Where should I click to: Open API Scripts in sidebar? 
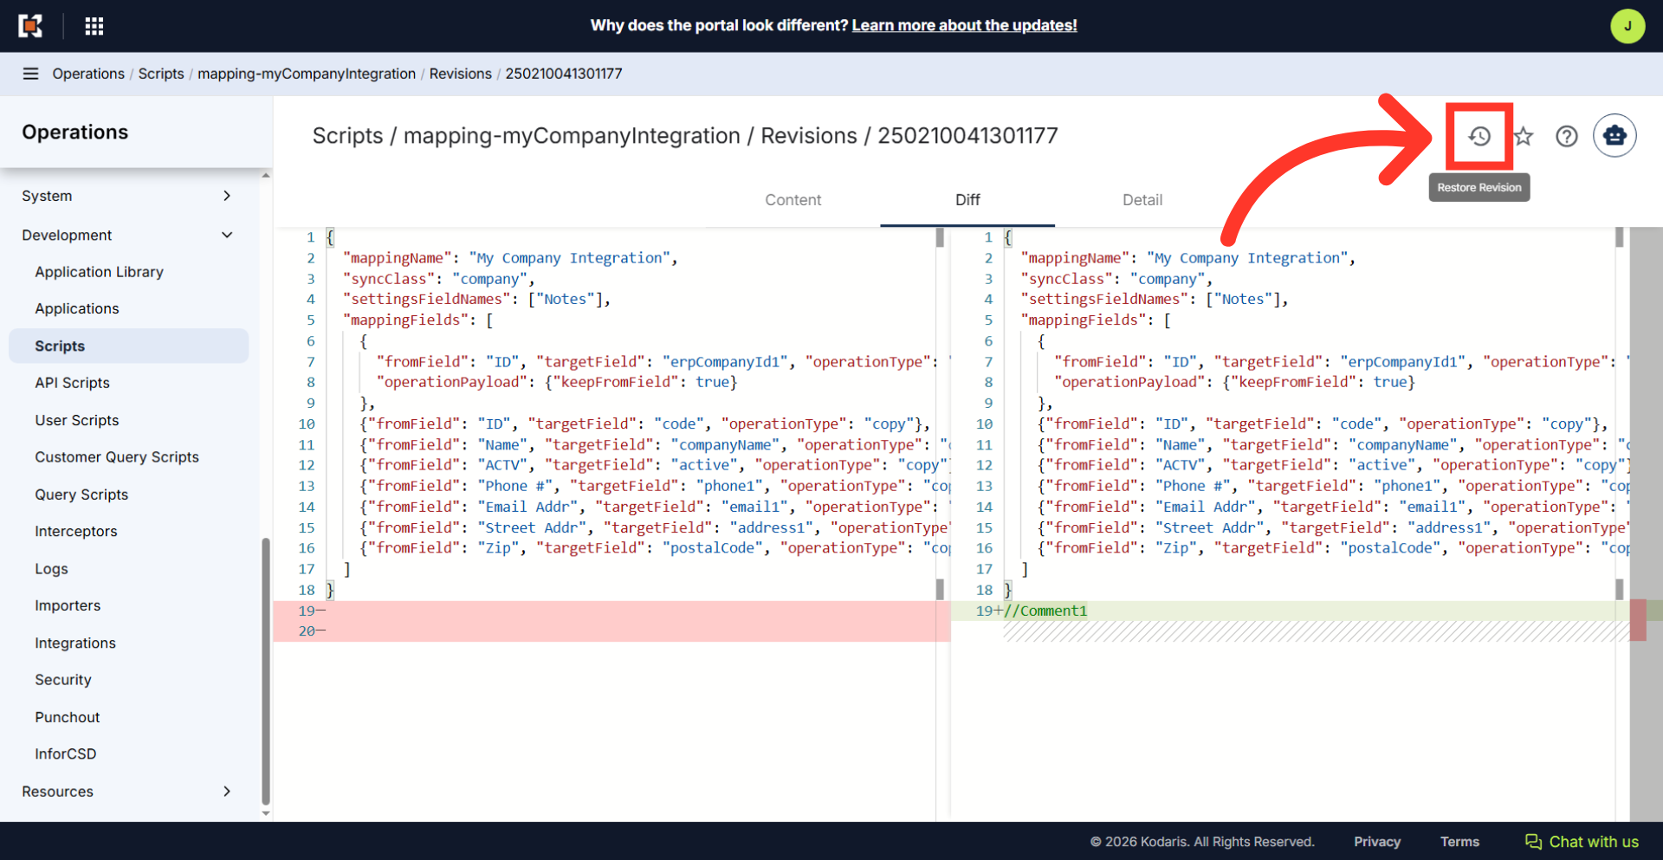pyautogui.click(x=72, y=383)
